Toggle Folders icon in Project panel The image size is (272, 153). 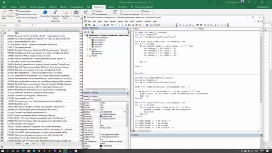92,32
